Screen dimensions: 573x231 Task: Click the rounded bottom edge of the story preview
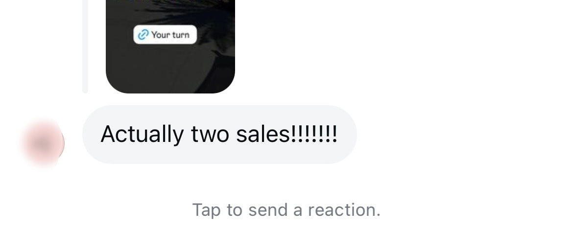tap(170, 89)
